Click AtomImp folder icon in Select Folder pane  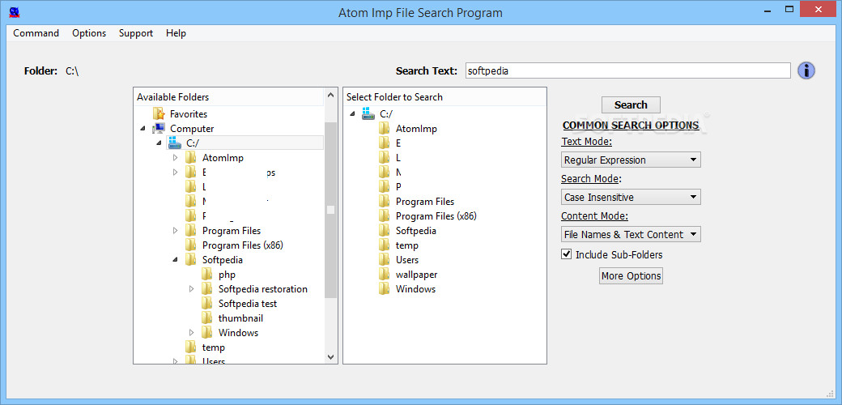pos(384,128)
